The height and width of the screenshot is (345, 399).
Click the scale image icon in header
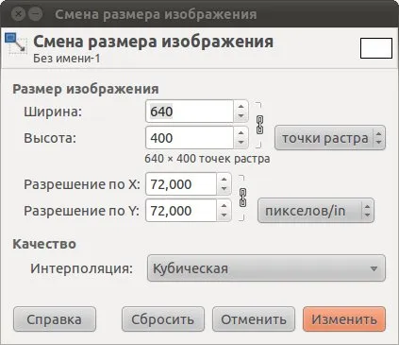[x=15, y=43]
